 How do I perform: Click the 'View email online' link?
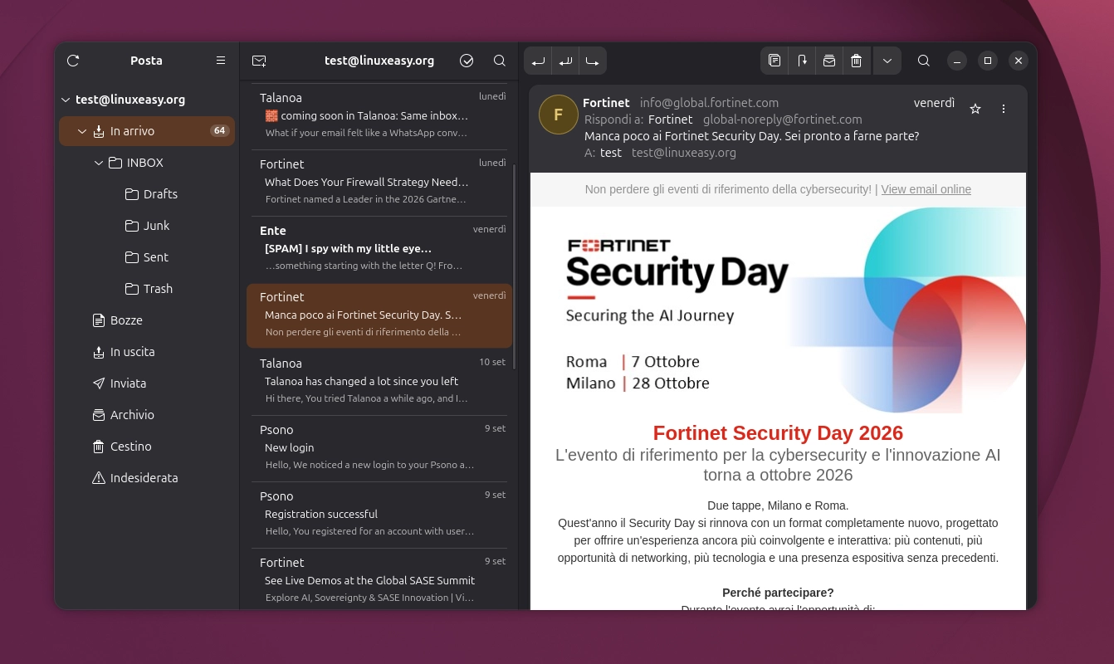(x=926, y=189)
